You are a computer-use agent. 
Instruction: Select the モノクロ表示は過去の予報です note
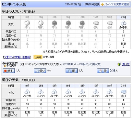click(x=111, y=52)
